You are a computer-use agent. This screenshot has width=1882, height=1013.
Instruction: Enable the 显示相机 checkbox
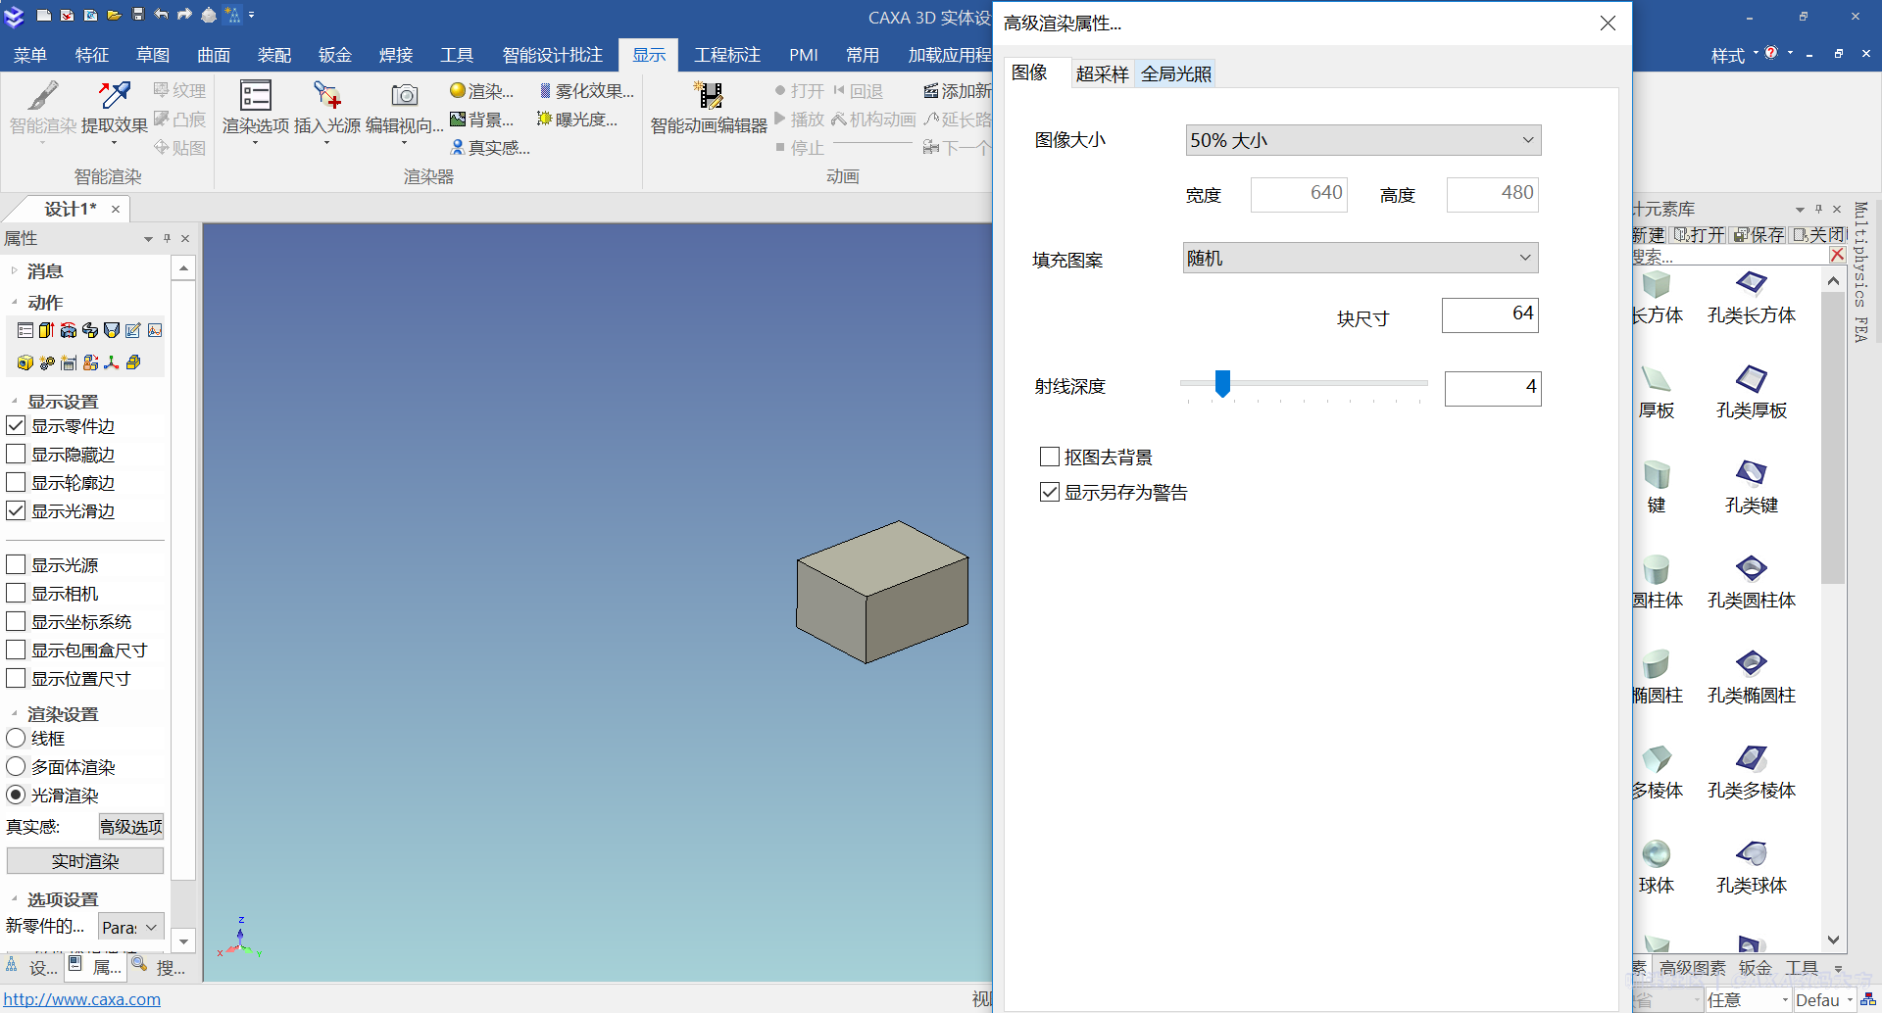pyautogui.click(x=16, y=593)
